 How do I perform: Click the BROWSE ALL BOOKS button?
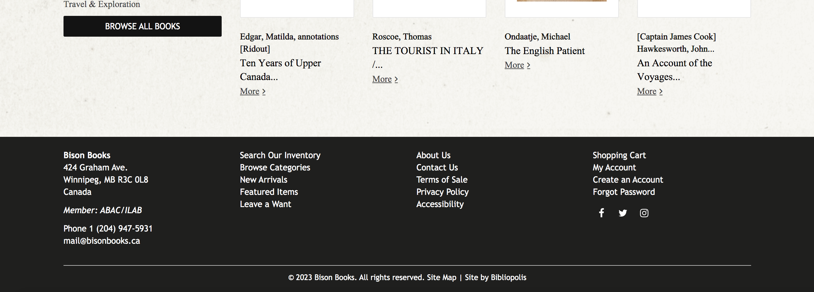click(x=143, y=26)
